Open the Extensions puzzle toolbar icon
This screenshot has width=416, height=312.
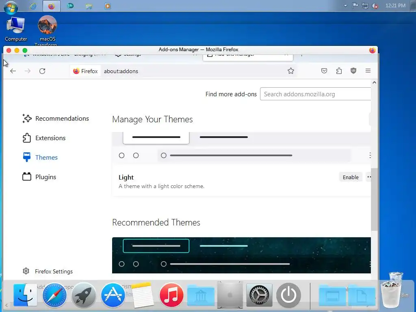tap(339, 71)
